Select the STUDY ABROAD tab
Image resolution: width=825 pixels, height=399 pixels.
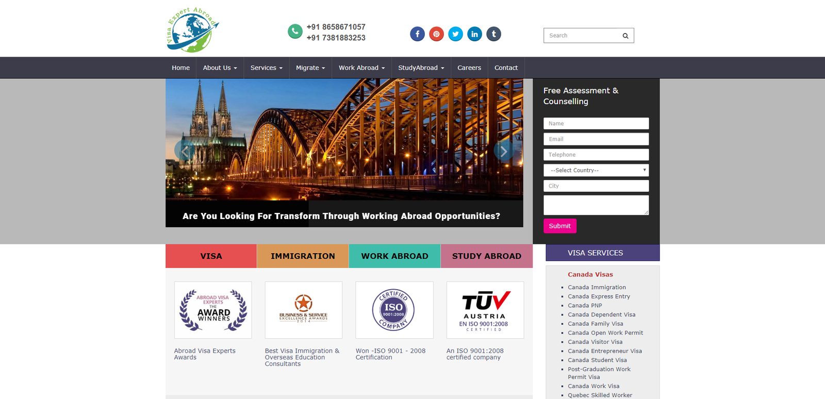486,256
